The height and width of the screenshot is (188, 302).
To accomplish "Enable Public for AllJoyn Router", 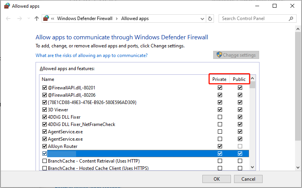I will [x=240, y=146].
